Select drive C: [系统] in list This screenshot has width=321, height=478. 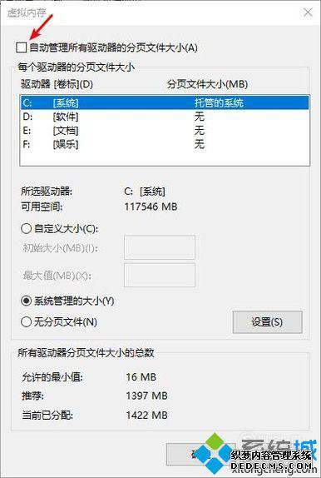[x=165, y=102]
